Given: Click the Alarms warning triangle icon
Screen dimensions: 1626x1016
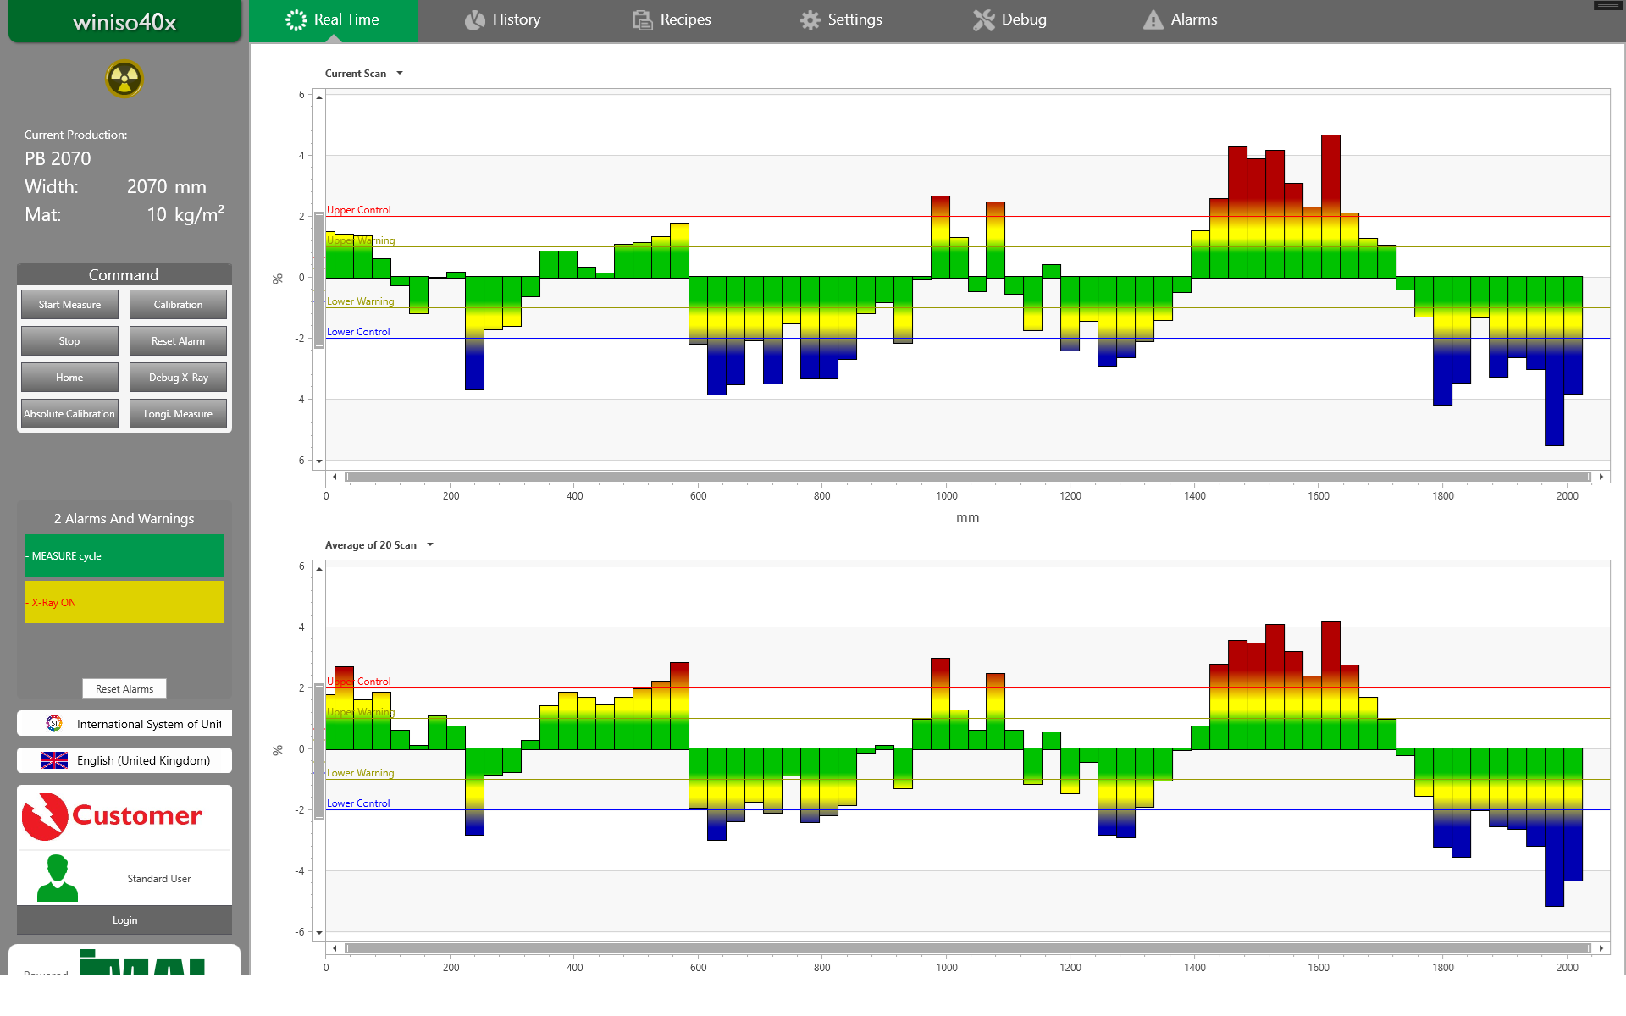Looking at the screenshot, I should click(1153, 19).
